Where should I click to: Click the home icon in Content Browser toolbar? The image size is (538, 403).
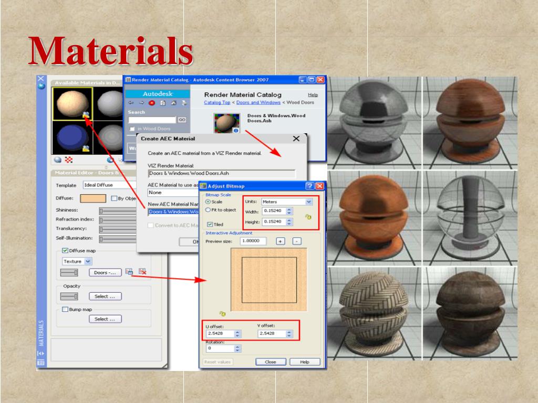click(173, 103)
